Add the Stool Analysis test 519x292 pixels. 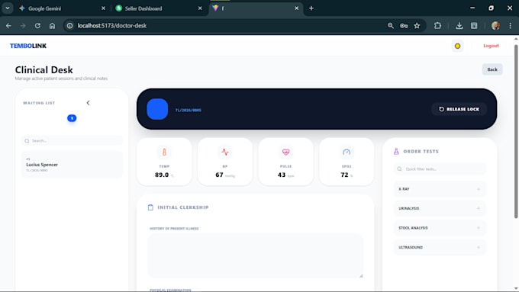[479, 228]
